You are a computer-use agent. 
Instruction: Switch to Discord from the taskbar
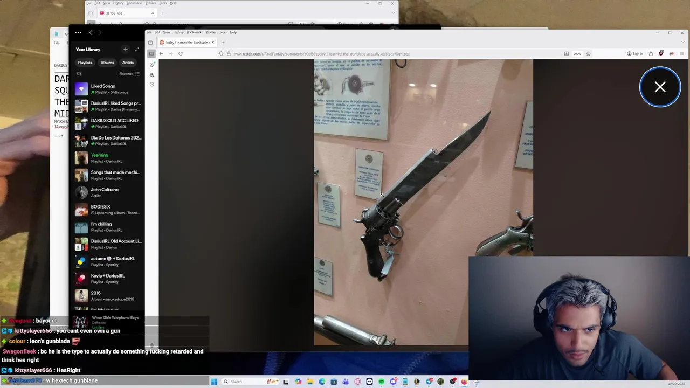(x=394, y=382)
